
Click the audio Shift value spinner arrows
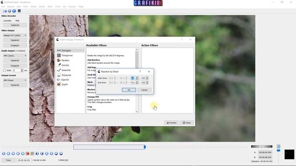[x=22, y=71]
